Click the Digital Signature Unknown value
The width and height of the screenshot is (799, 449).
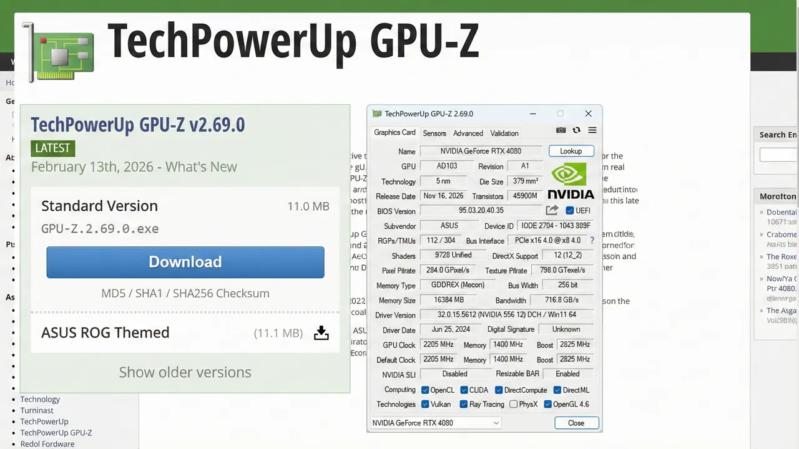[566, 329]
